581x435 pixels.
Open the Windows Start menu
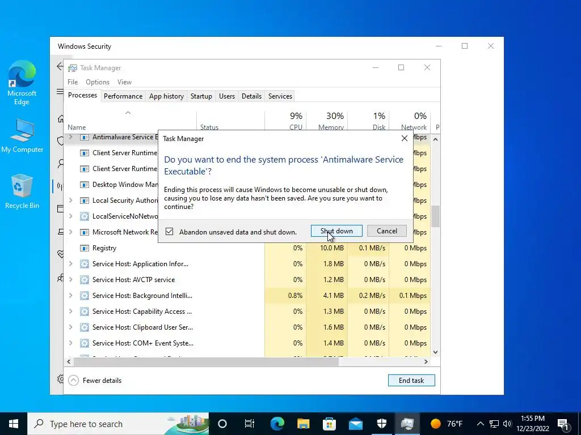(x=14, y=424)
